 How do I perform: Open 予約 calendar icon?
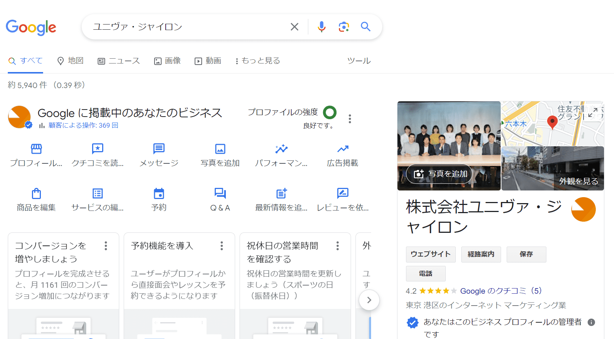click(159, 193)
